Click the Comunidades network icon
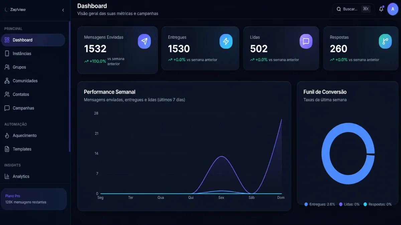 tap(7, 81)
